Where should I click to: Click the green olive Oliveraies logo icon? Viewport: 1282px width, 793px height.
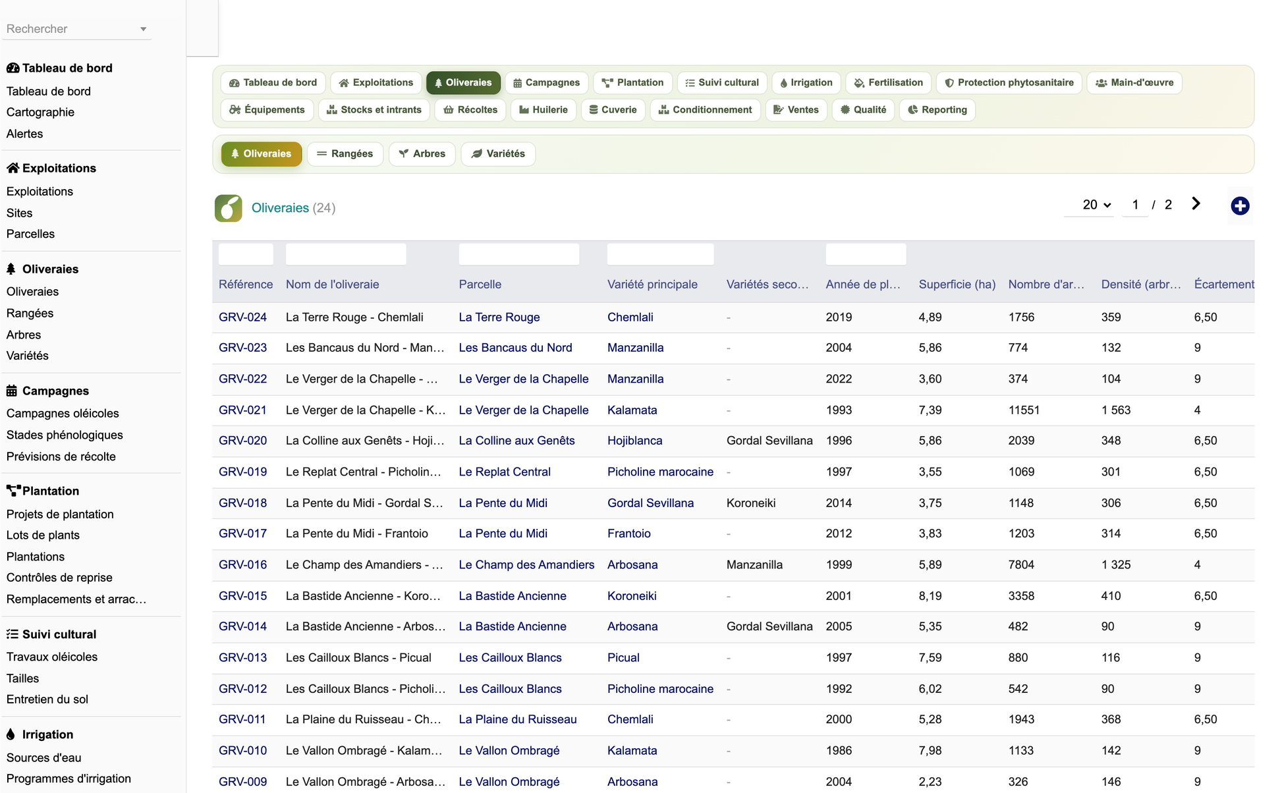(x=228, y=208)
